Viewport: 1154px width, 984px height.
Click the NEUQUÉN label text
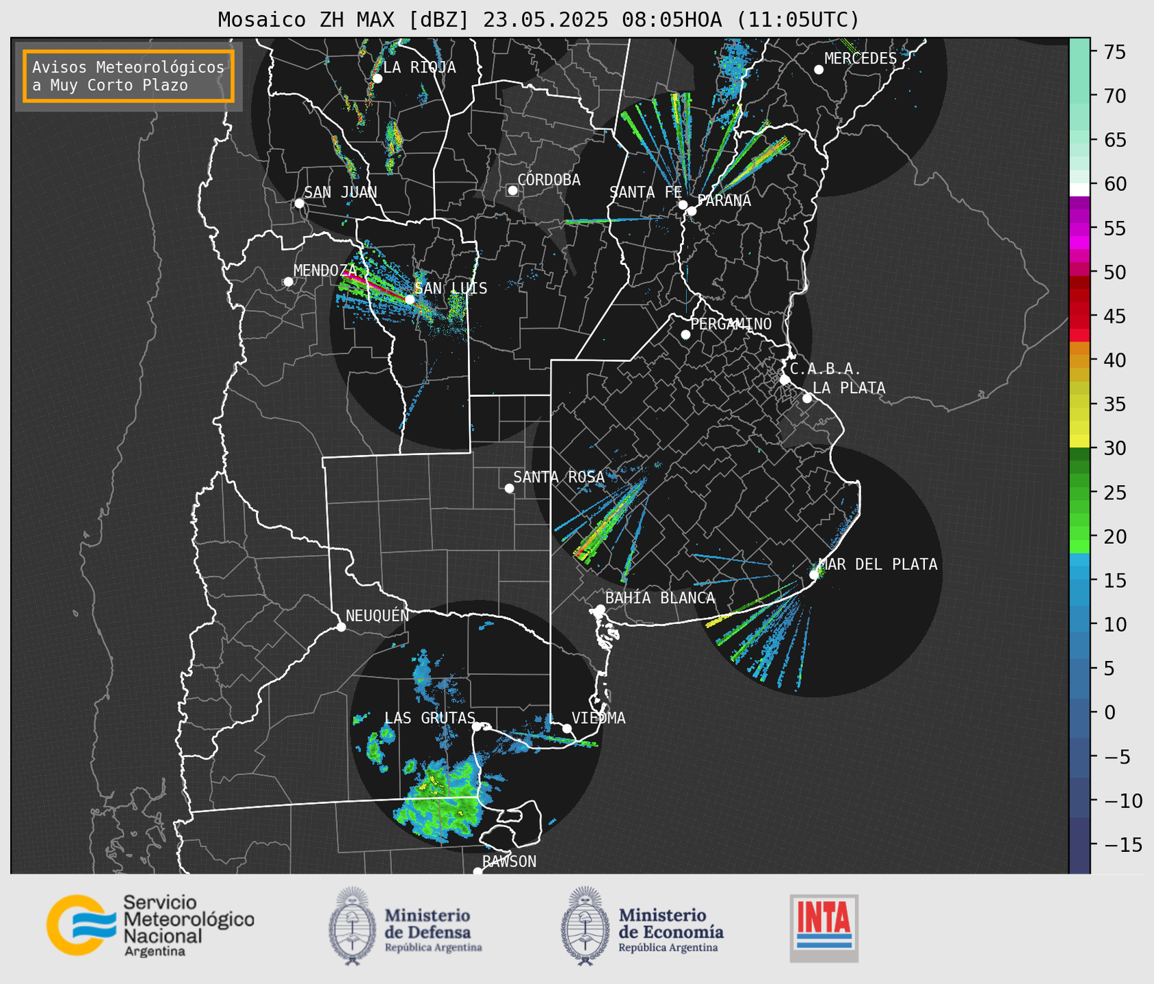377,616
